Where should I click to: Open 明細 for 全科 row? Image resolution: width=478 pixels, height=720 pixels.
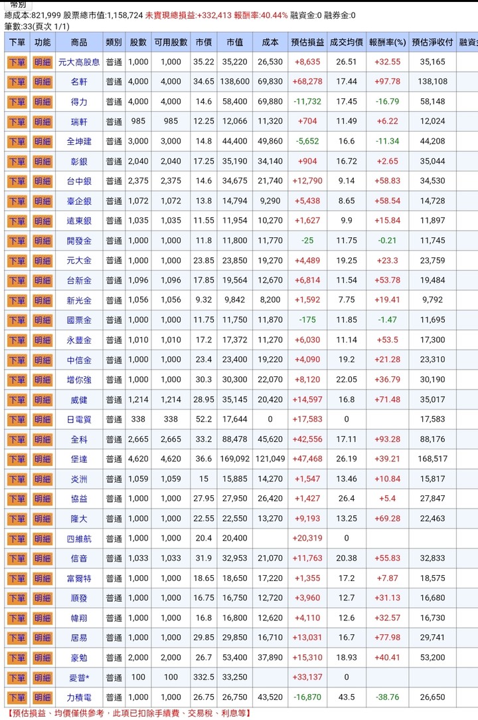tap(42, 440)
